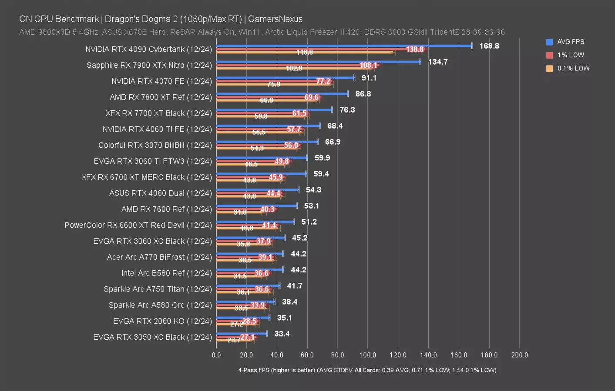Click the red 1% LOW legend swatch
The image size is (615, 391).
click(x=549, y=55)
